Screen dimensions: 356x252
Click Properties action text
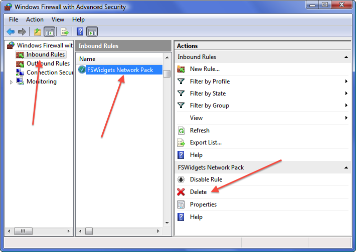pos(203,204)
